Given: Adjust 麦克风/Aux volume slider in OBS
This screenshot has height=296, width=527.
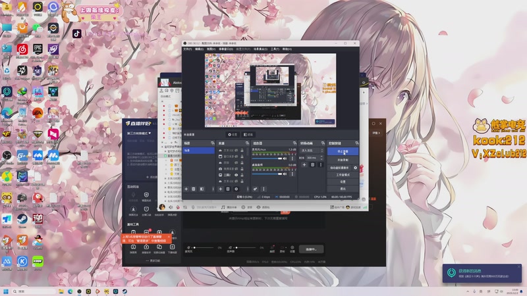Looking at the screenshot, I should point(267,159).
